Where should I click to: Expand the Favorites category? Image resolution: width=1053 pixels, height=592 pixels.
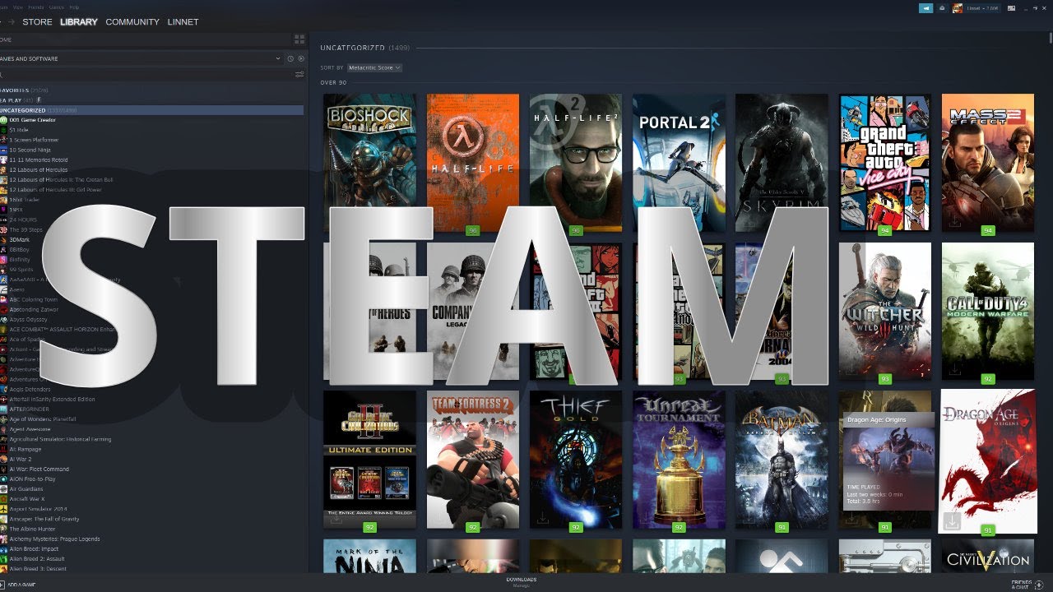[25, 90]
